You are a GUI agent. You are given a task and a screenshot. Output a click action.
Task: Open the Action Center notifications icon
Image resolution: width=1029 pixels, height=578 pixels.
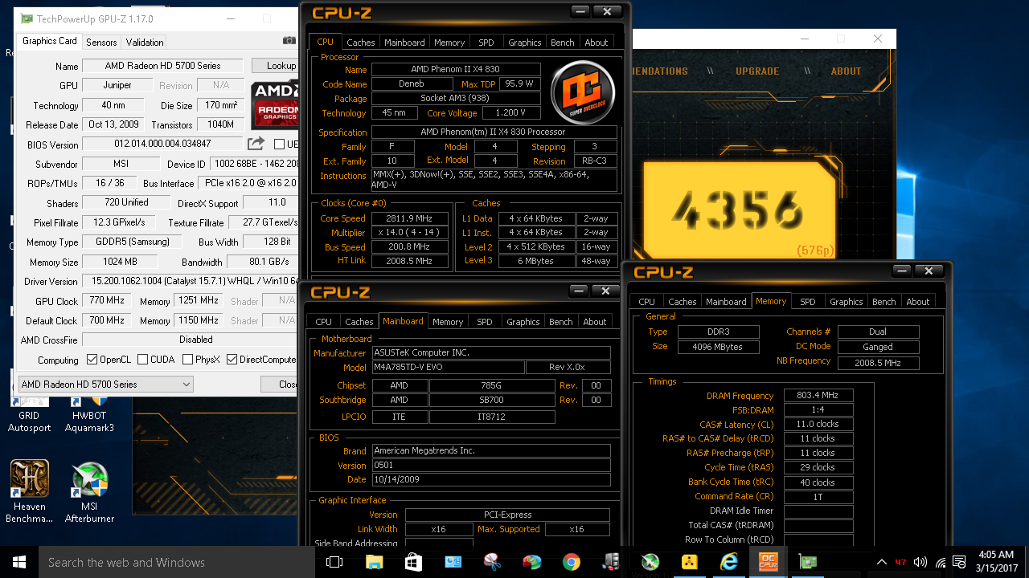pos(960,562)
